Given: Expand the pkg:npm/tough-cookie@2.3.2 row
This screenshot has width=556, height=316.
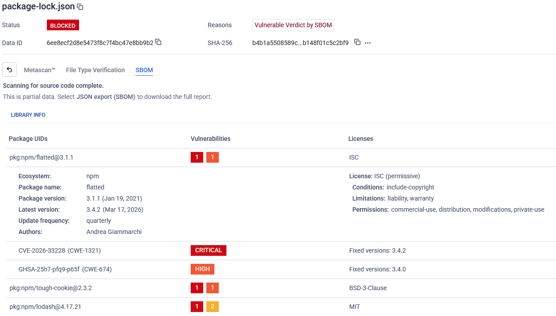Looking at the screenshot, I should [50, 288].
